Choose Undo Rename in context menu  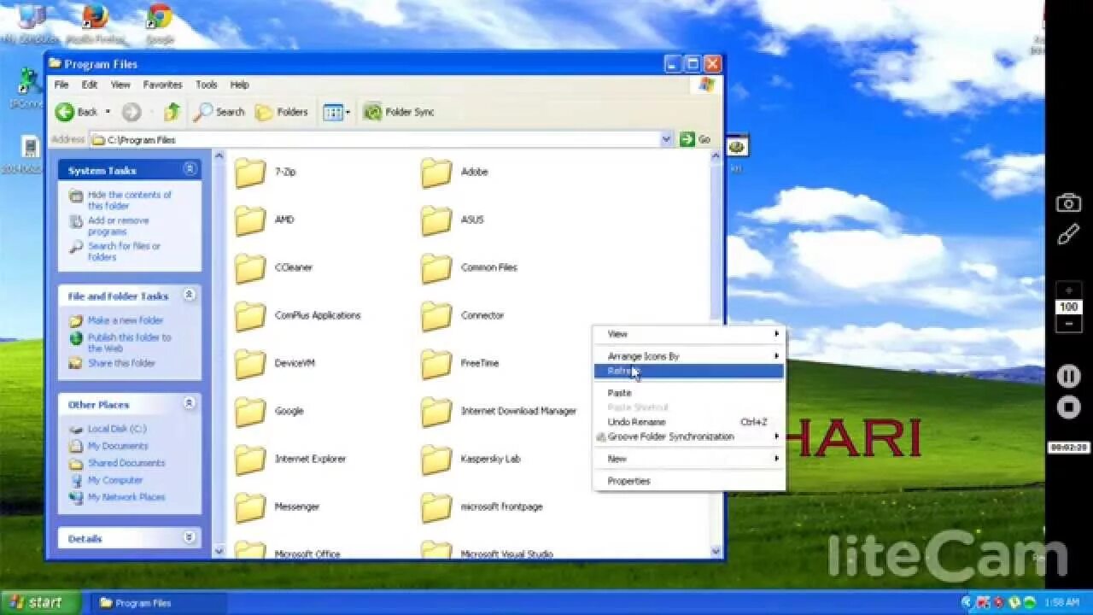(x=689, y=422)
